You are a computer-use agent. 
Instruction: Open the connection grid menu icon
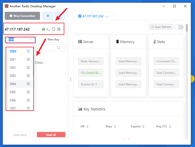pyautogui.click(x=59, y=29)
